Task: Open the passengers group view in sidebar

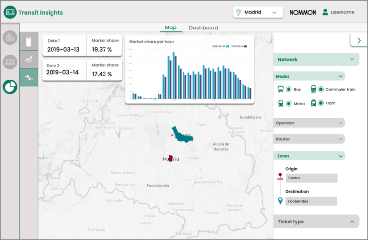Action: point(10,62)
